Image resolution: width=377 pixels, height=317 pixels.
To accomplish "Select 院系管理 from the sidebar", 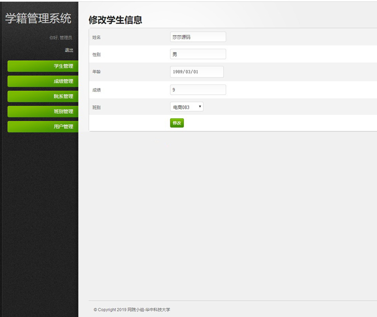I will [43, 96].
